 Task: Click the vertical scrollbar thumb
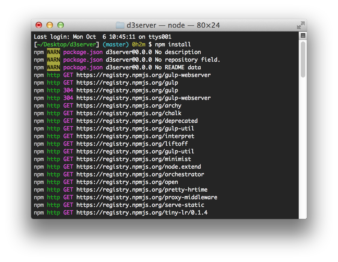303,59
